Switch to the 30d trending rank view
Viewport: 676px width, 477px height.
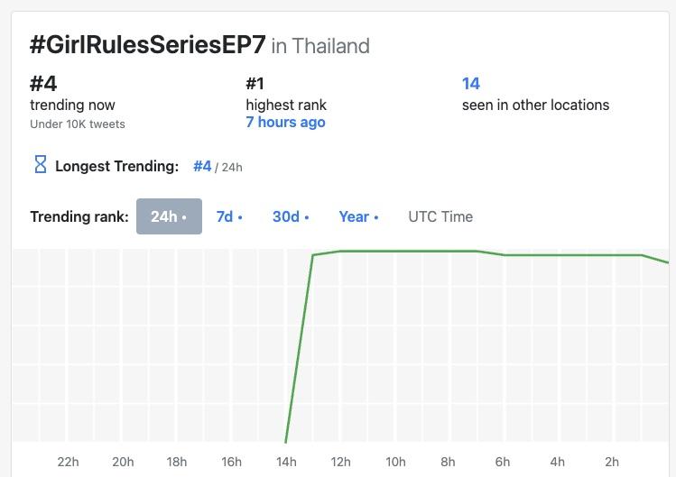(291, 216)
